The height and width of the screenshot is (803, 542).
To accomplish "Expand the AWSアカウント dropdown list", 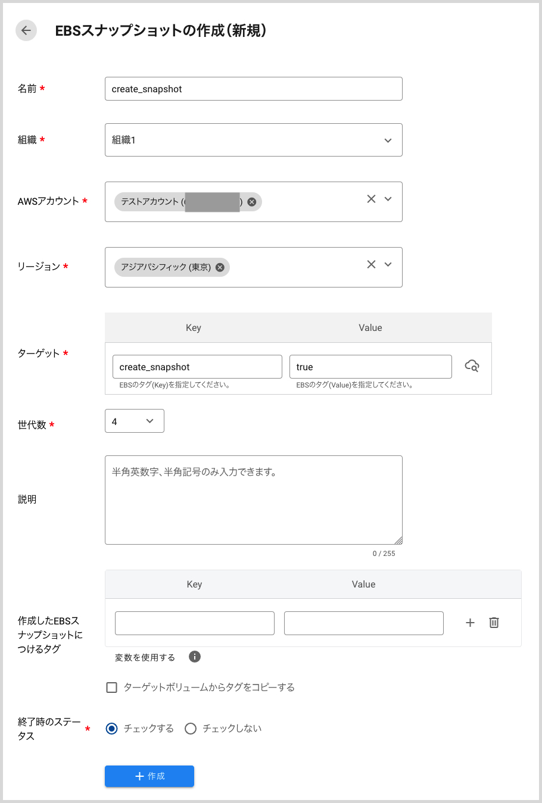I will coord(388,199).
